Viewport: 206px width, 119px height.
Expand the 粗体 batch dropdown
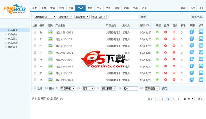pos(130,88)
